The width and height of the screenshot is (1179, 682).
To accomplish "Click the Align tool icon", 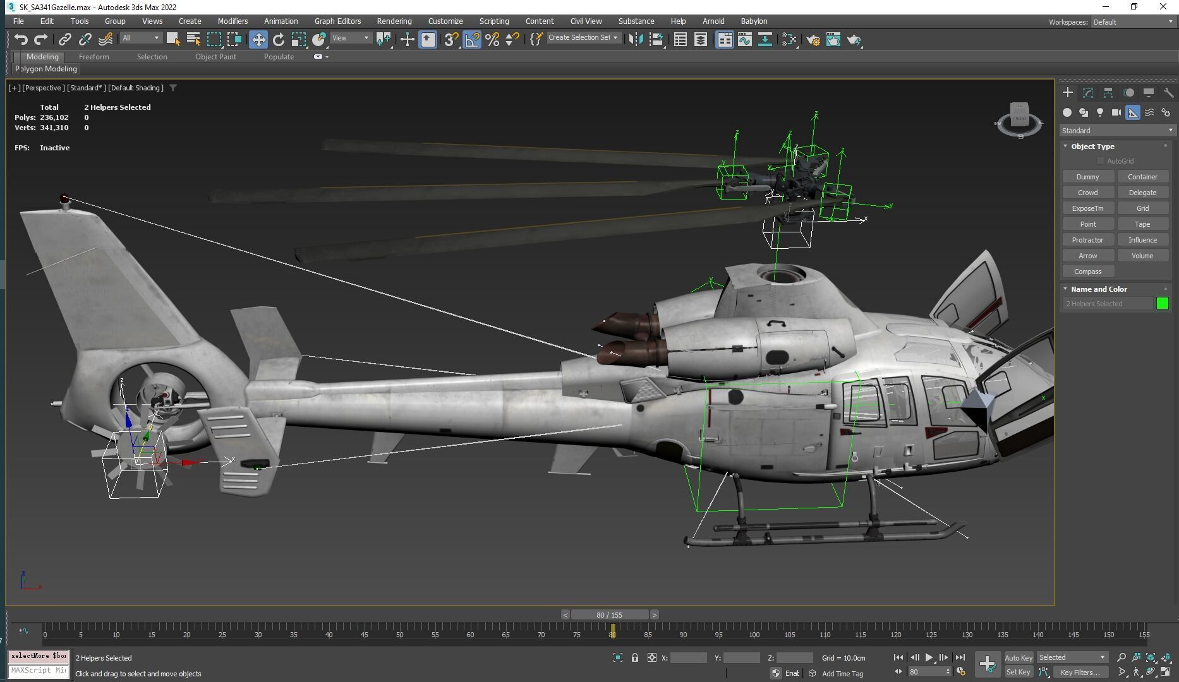I will pos(656,40).
